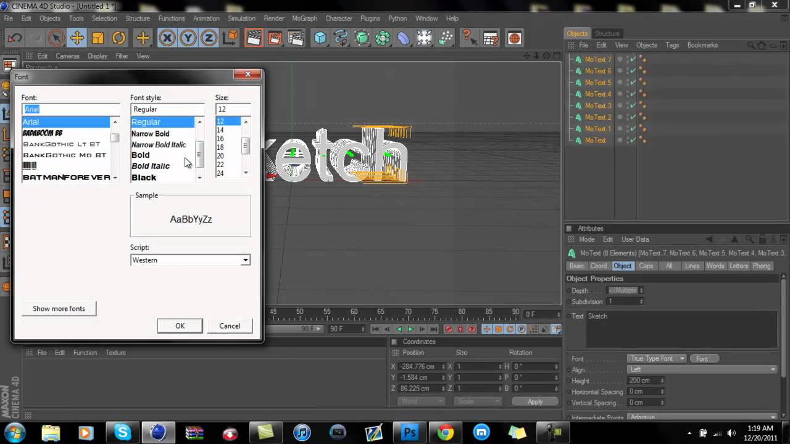Click the help question-mark cursor icon
Screen dimensions: 790x444
(x=469, y=38)
